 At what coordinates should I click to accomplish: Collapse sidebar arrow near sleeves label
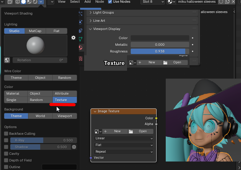(x=234, y=12)
